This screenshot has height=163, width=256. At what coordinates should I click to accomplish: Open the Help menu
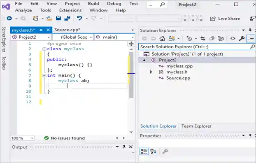[121, 10]
